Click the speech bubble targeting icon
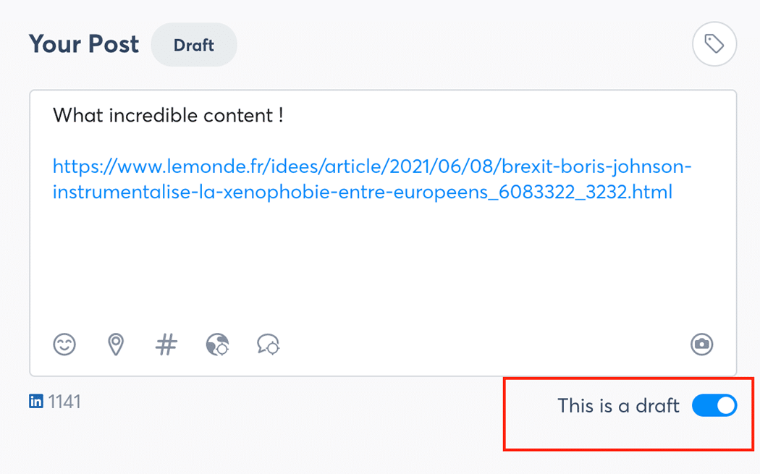This screenshot has width=760, height=474. point(269,344)
